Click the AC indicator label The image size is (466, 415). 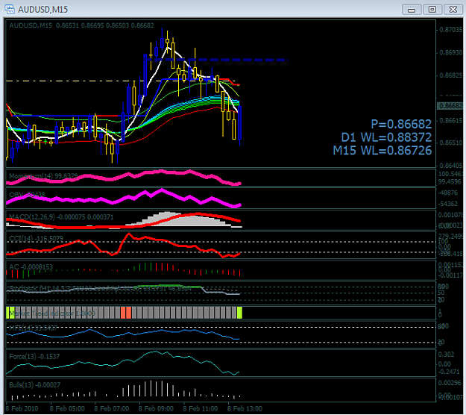coord(31,267)
